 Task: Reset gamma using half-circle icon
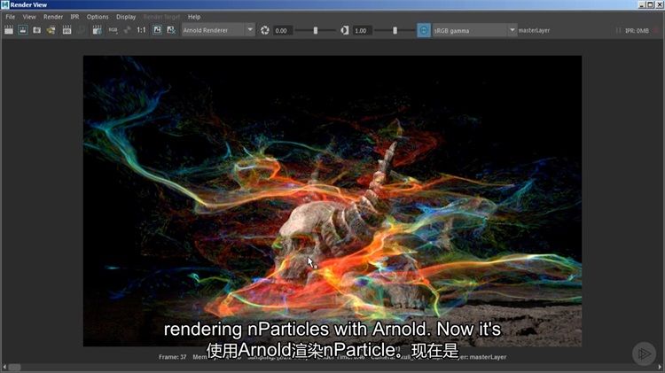(x=345, y=30)
